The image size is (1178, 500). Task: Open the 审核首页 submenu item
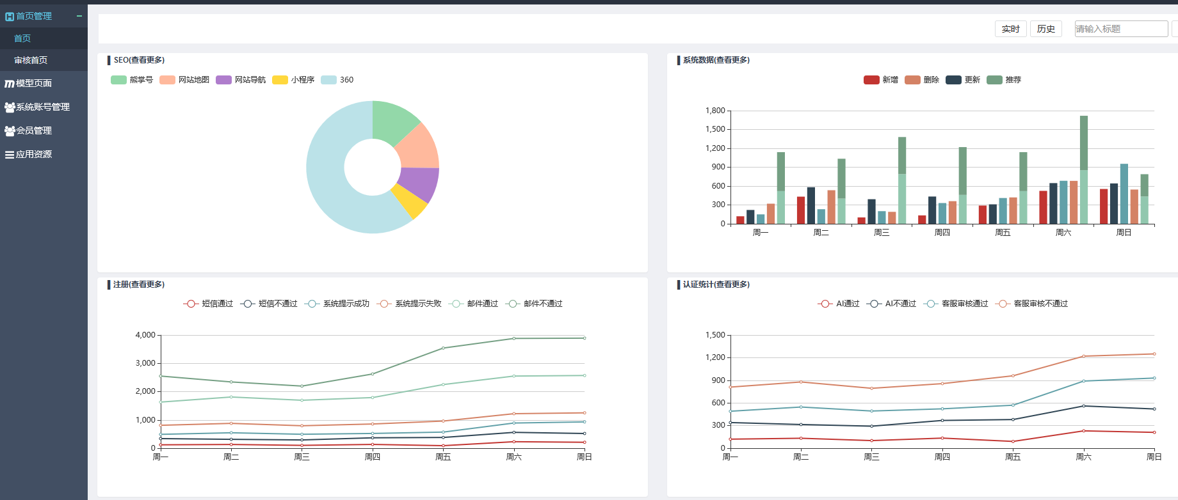coord(44,60)
